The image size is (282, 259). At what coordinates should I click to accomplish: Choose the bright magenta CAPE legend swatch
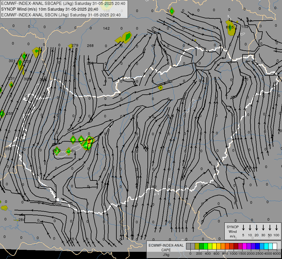(245, 246)
